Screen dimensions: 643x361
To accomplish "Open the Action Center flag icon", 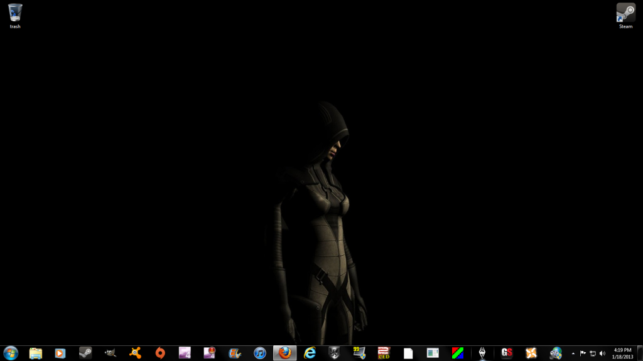I will (583, 353).
